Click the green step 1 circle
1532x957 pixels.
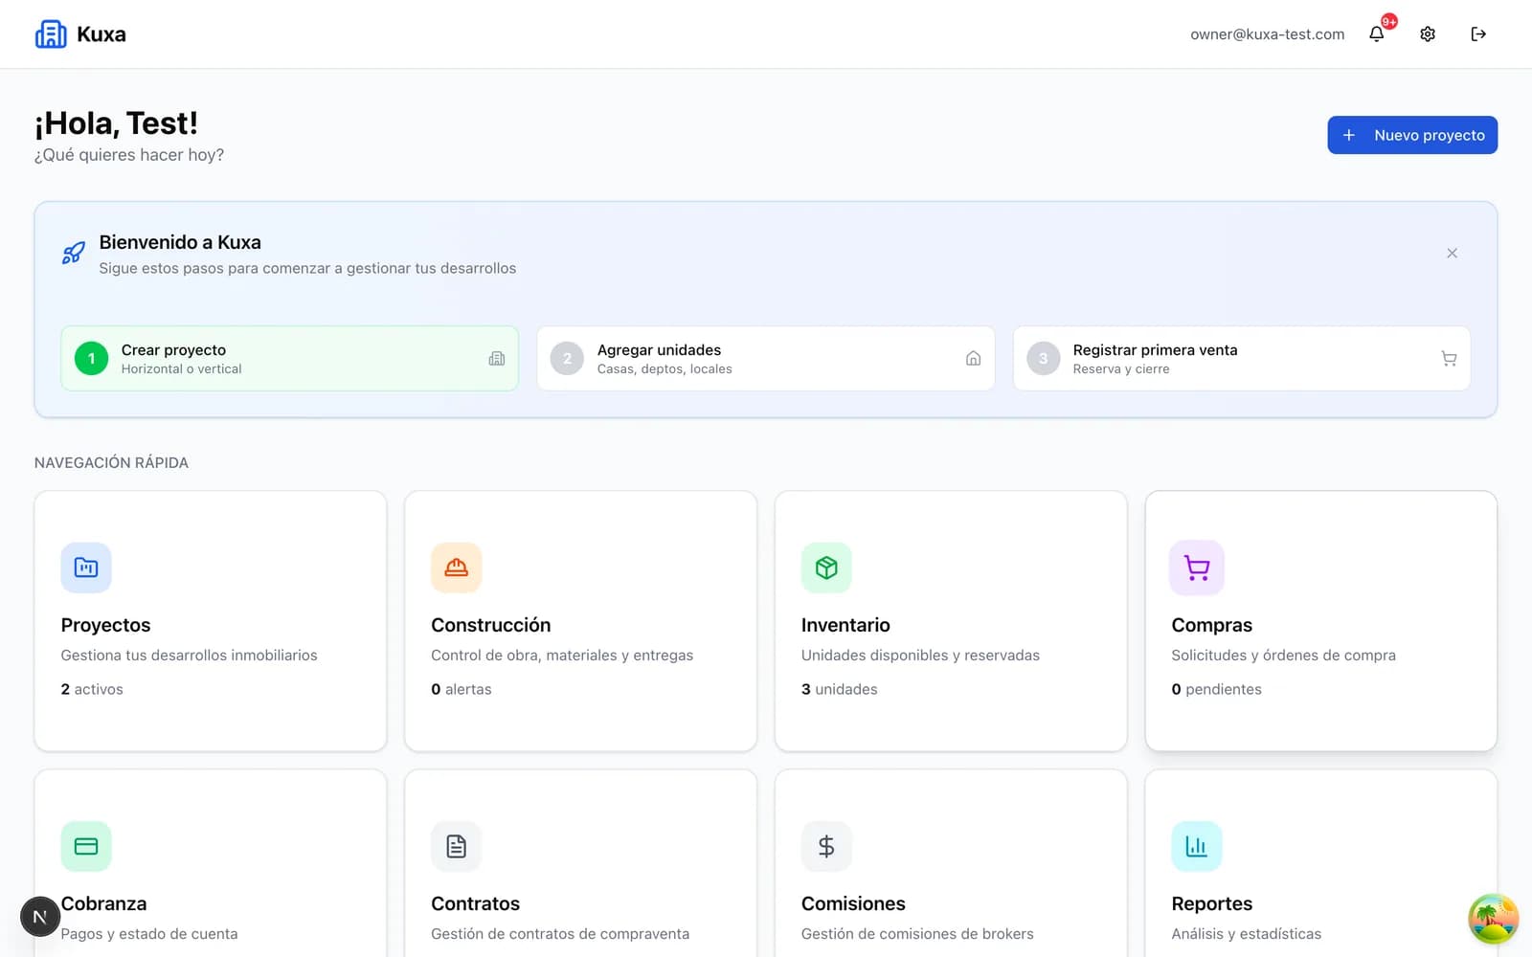(x=92, y=359)
